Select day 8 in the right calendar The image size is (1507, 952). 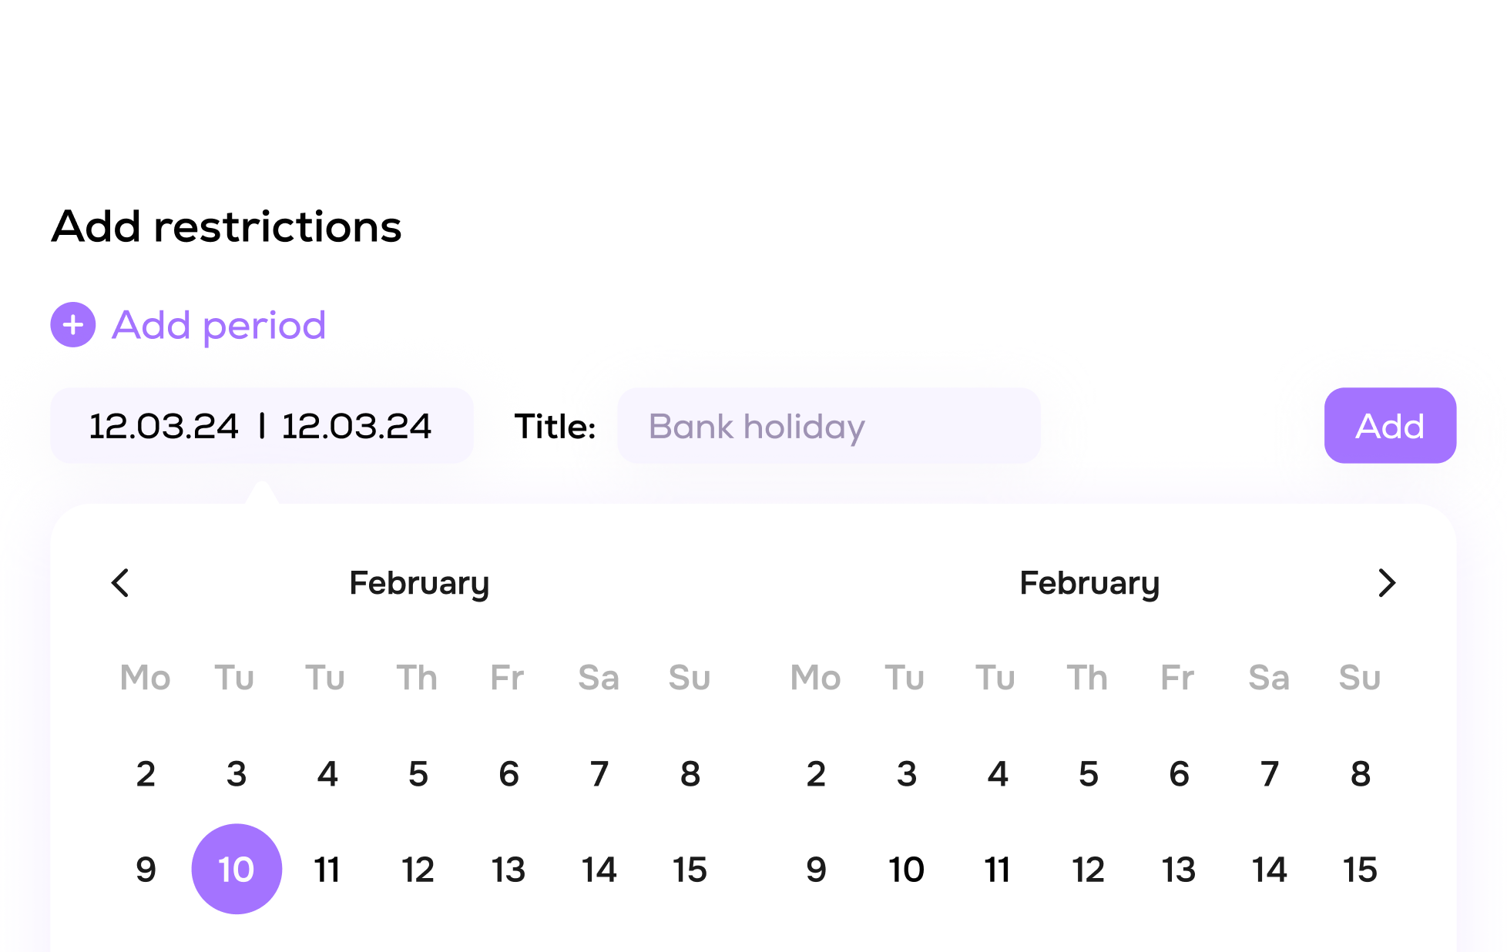point(1360,773)
